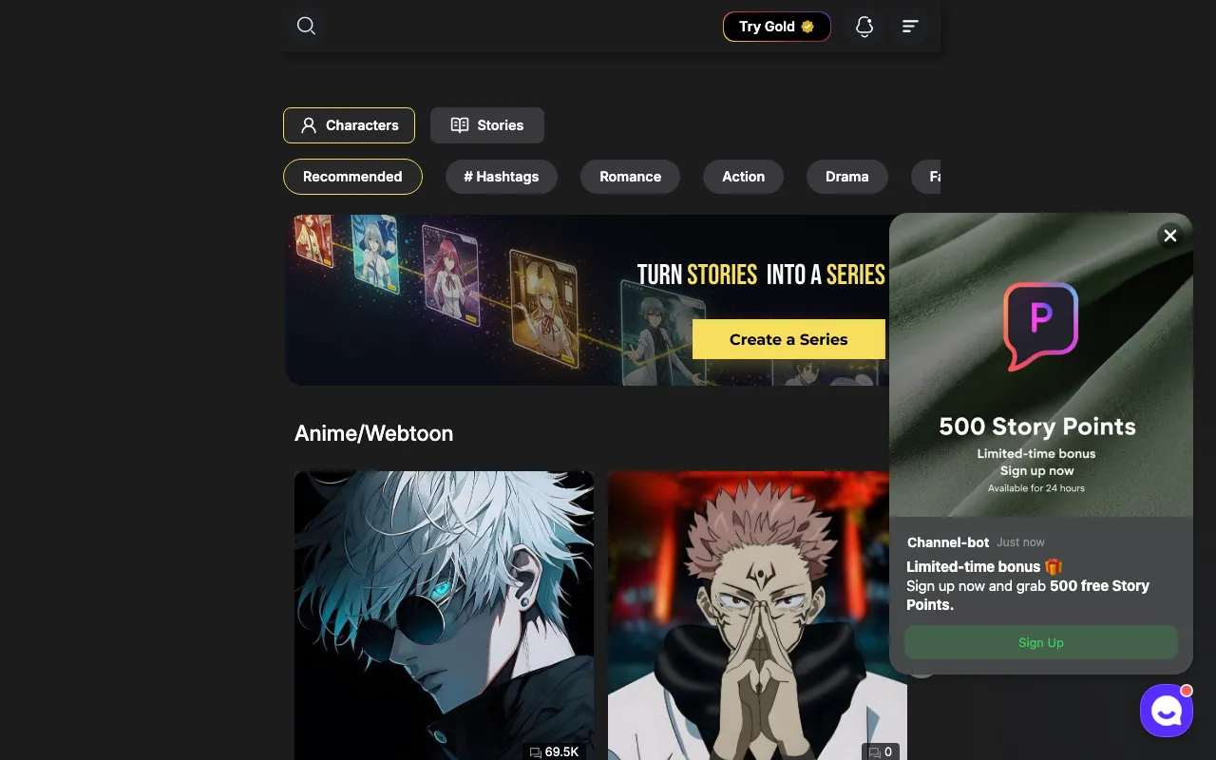Select the # Hashtags filter chip
1216x760 pixels.
pyautogui.click(x=502, y=177)
